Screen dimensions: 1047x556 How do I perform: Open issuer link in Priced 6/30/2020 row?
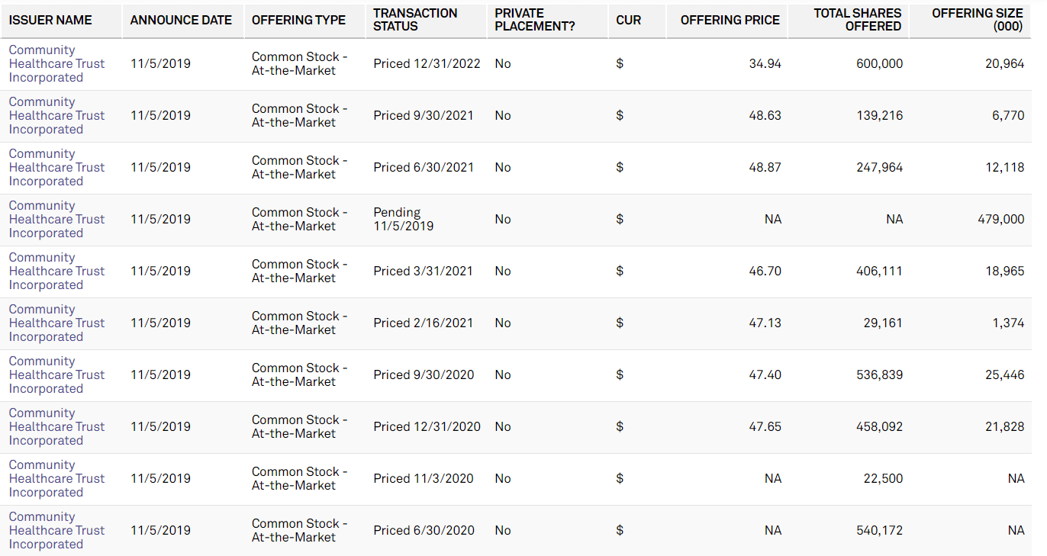click(x=56, y=531)
